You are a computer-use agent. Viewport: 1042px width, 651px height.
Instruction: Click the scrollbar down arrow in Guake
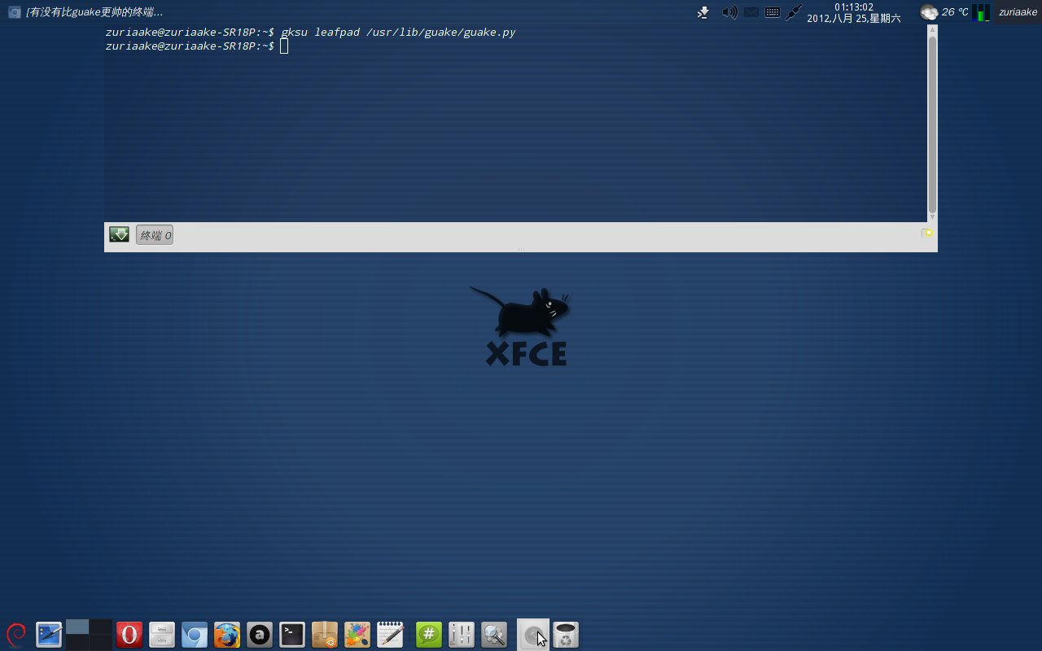(x=932, y=217)
